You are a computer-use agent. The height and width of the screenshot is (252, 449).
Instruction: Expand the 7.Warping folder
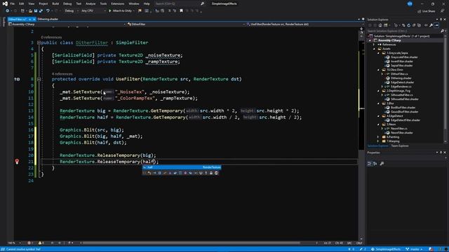378,141
